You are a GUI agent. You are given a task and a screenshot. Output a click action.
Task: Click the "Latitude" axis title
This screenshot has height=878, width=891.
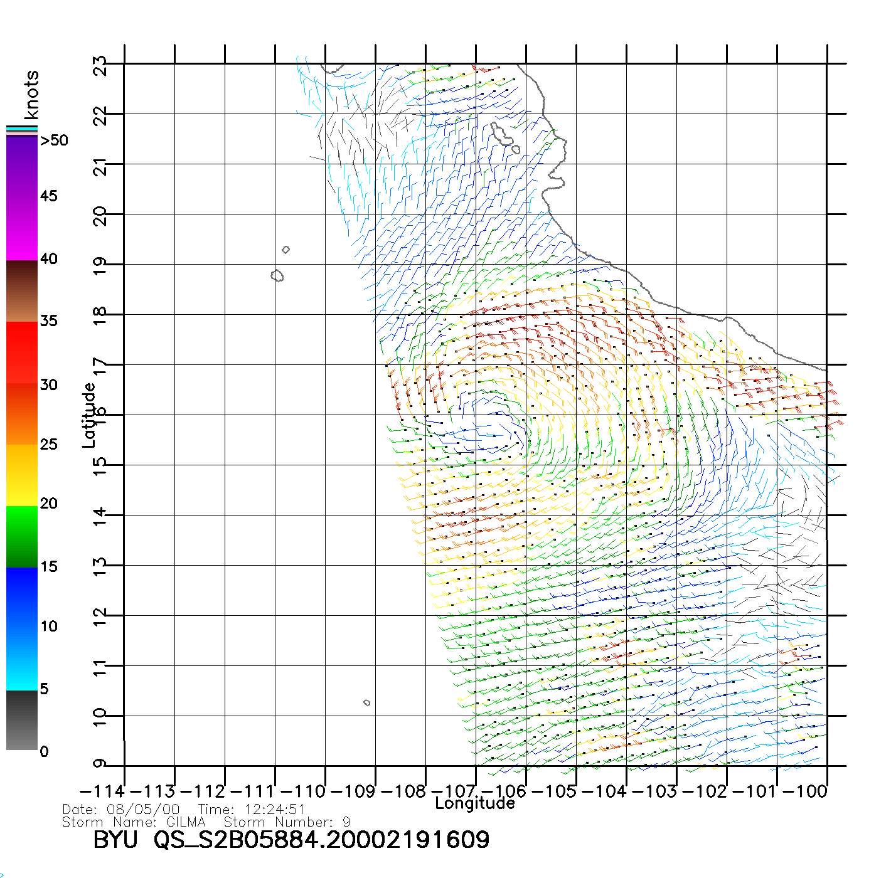(89, 415)
